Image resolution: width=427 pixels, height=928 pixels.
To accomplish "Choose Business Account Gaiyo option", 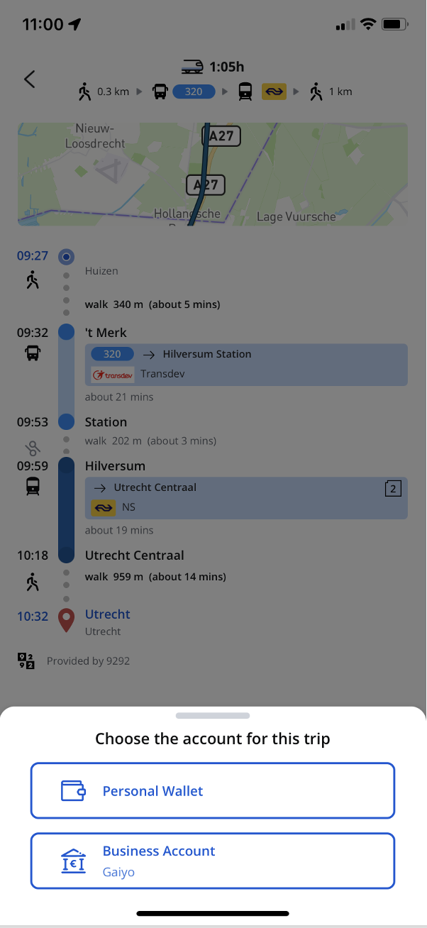I will 213,861.
